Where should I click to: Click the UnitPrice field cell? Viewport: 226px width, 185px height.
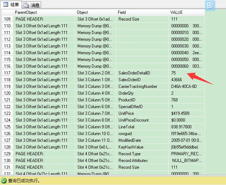(142, 113)
